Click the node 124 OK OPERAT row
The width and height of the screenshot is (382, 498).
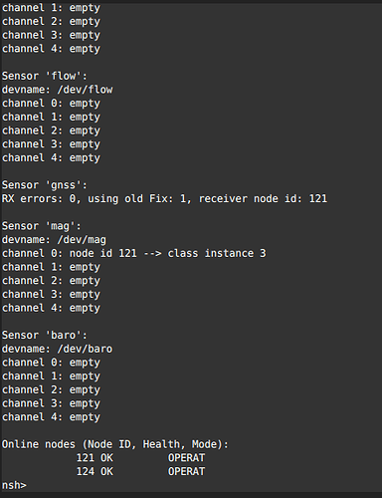pyautogui.click(x=140, y=471)
